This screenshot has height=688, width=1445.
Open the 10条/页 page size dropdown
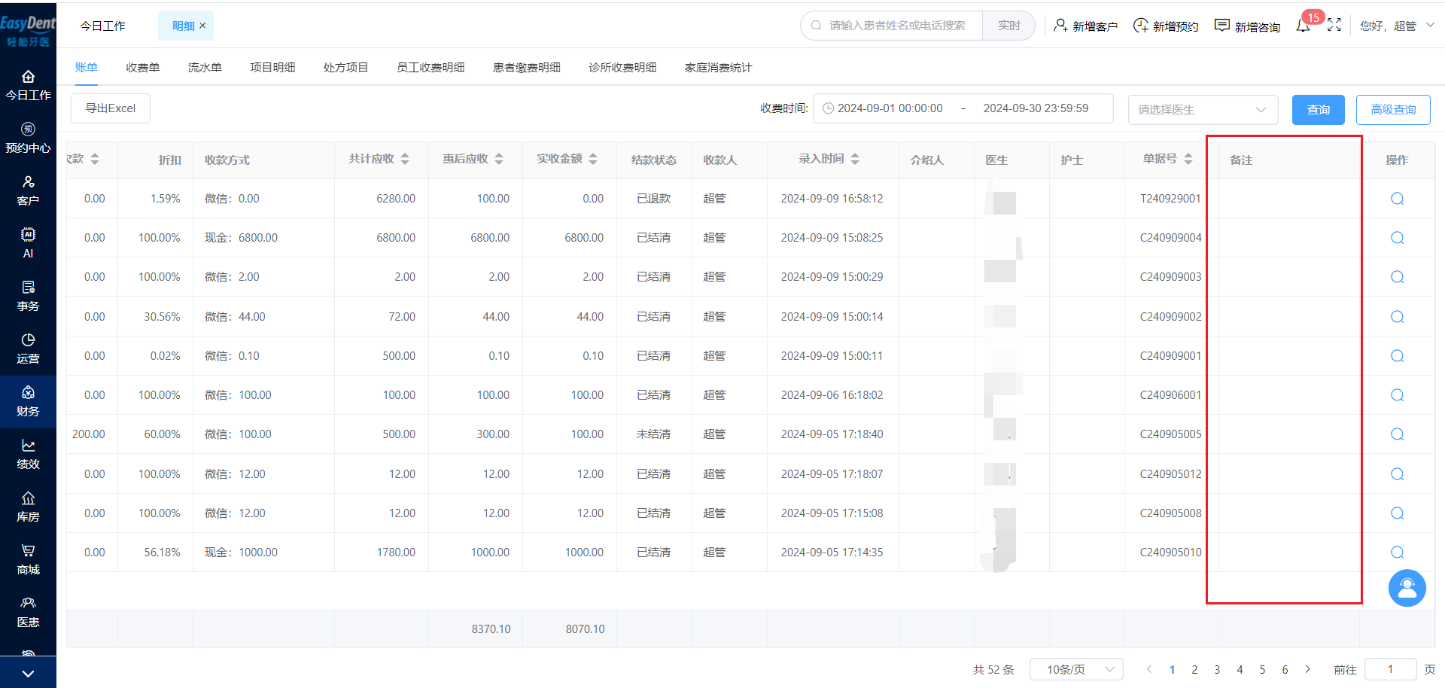pyautogui.click(x=1076, y=669)
